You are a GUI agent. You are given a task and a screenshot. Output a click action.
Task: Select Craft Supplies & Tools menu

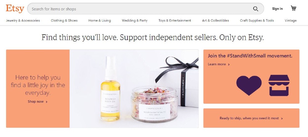tap(257, 21)
